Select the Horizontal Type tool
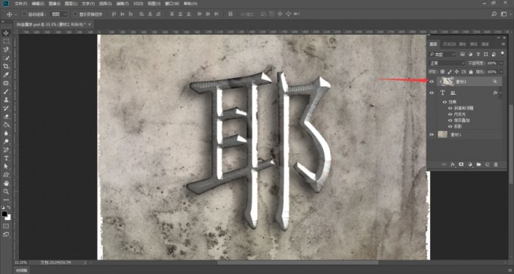This screenshot has height=274, width=514. (x=6, y=158)
